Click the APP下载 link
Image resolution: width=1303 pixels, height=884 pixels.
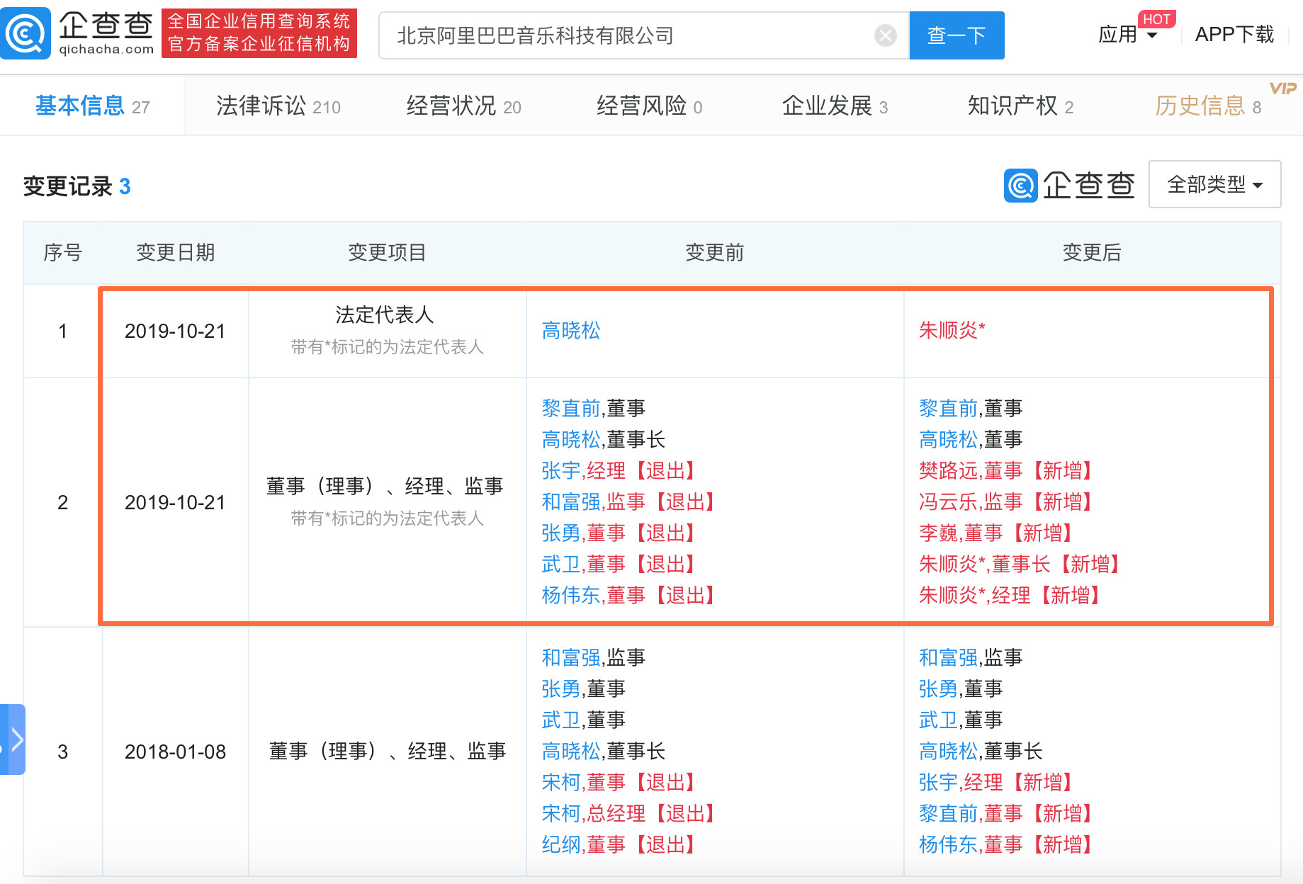click(x=1234, y=35)
